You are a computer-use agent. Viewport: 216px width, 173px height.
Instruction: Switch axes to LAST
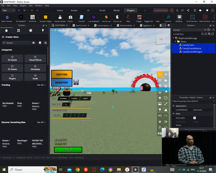point(85,99)
